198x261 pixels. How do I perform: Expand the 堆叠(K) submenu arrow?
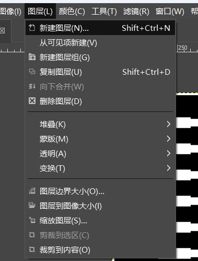pos(168,124)
